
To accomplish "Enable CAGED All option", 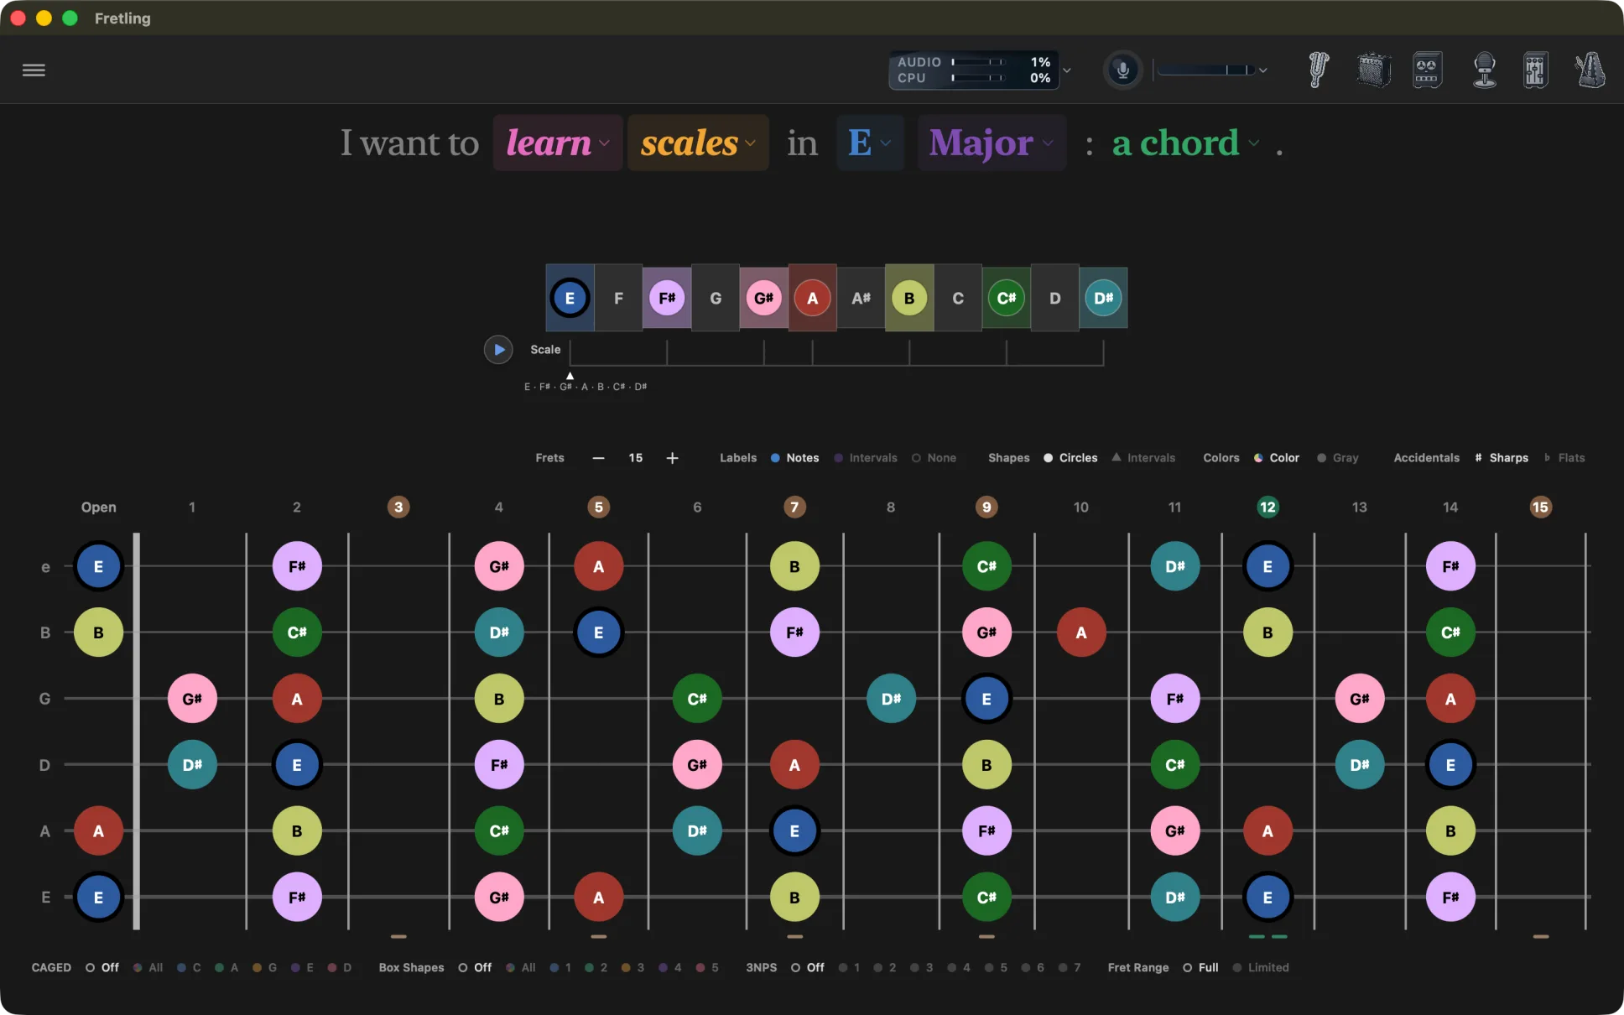I will [148, 967].
